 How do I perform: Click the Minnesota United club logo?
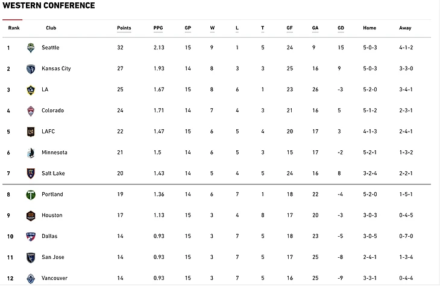[x=31, y=153]
